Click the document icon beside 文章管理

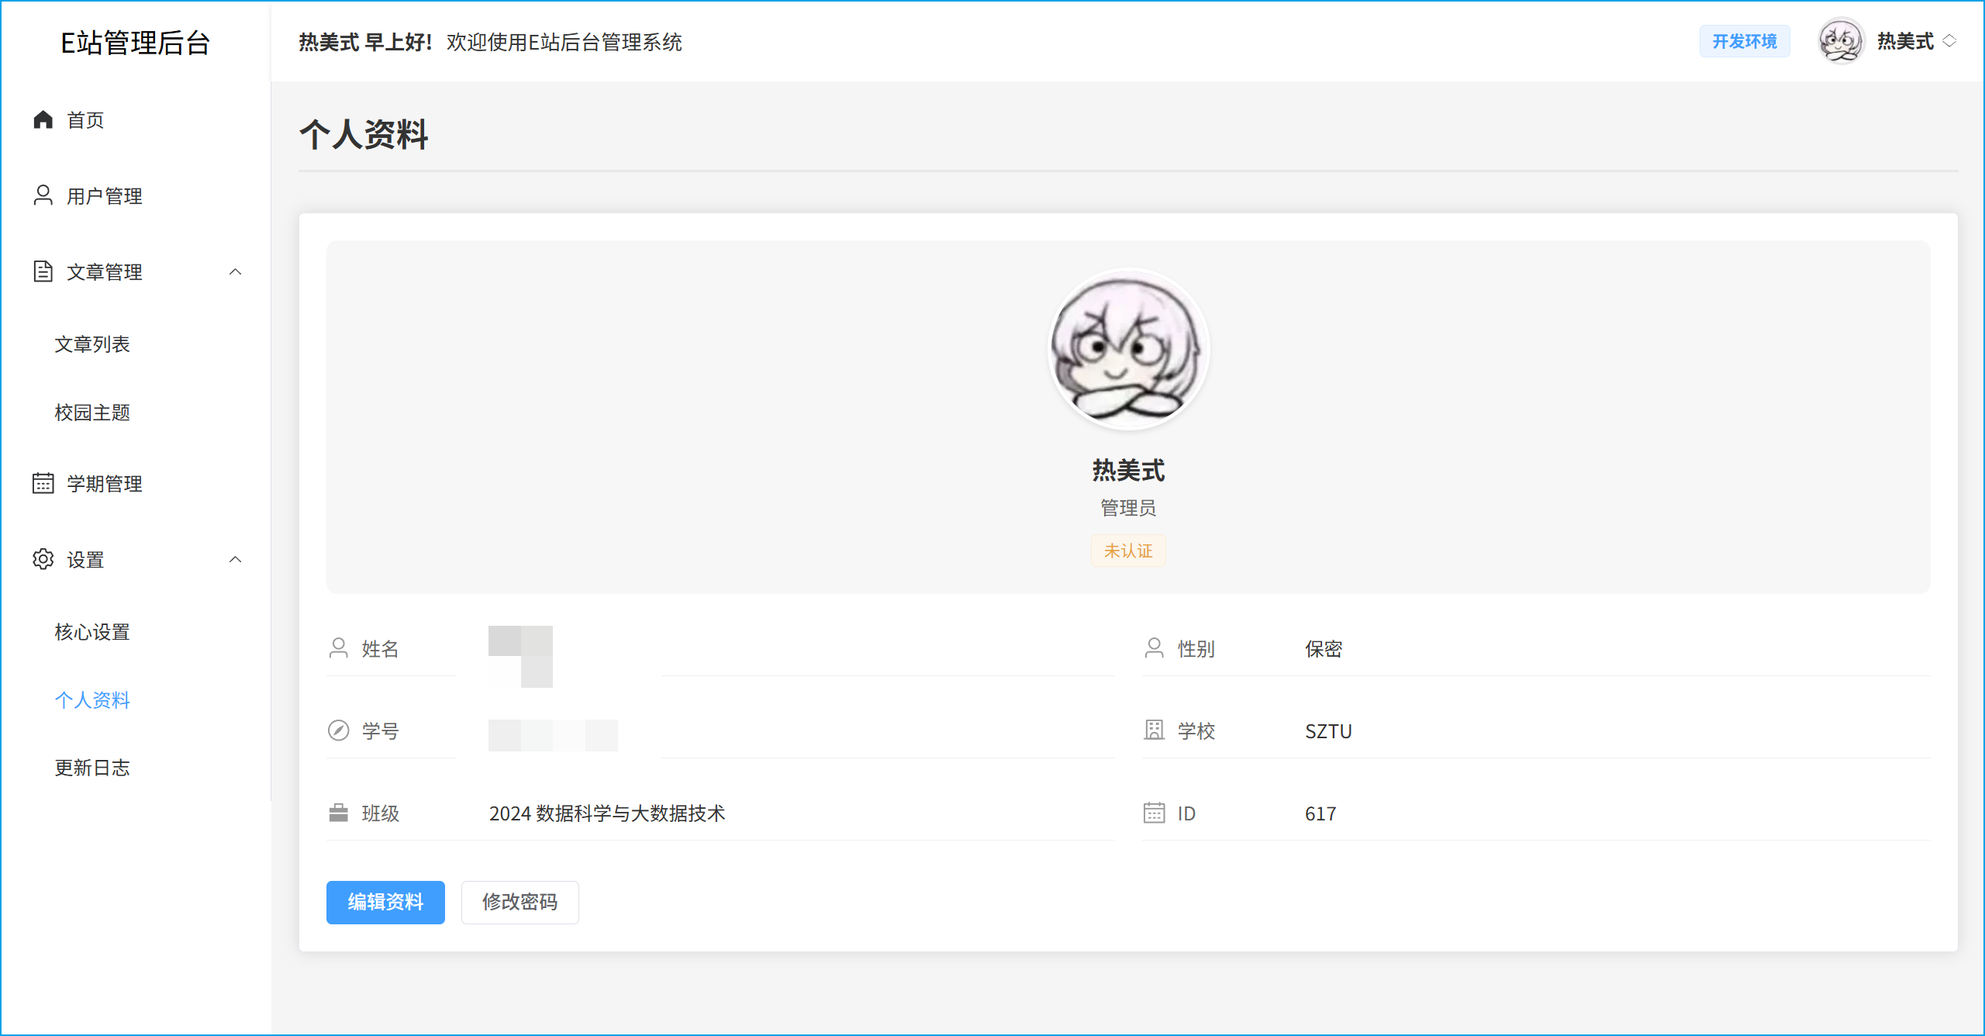point(43,271)
